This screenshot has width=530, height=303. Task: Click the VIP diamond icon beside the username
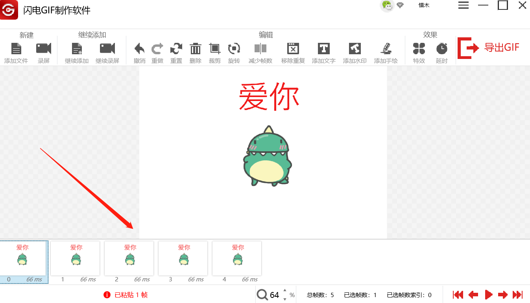click(400, 5)
